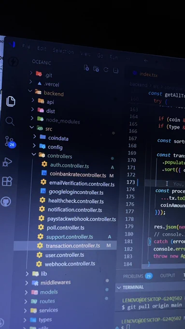Refresh the Explorer tree
The width and height of the screenshot is (185, 329).
pos(106,70)
